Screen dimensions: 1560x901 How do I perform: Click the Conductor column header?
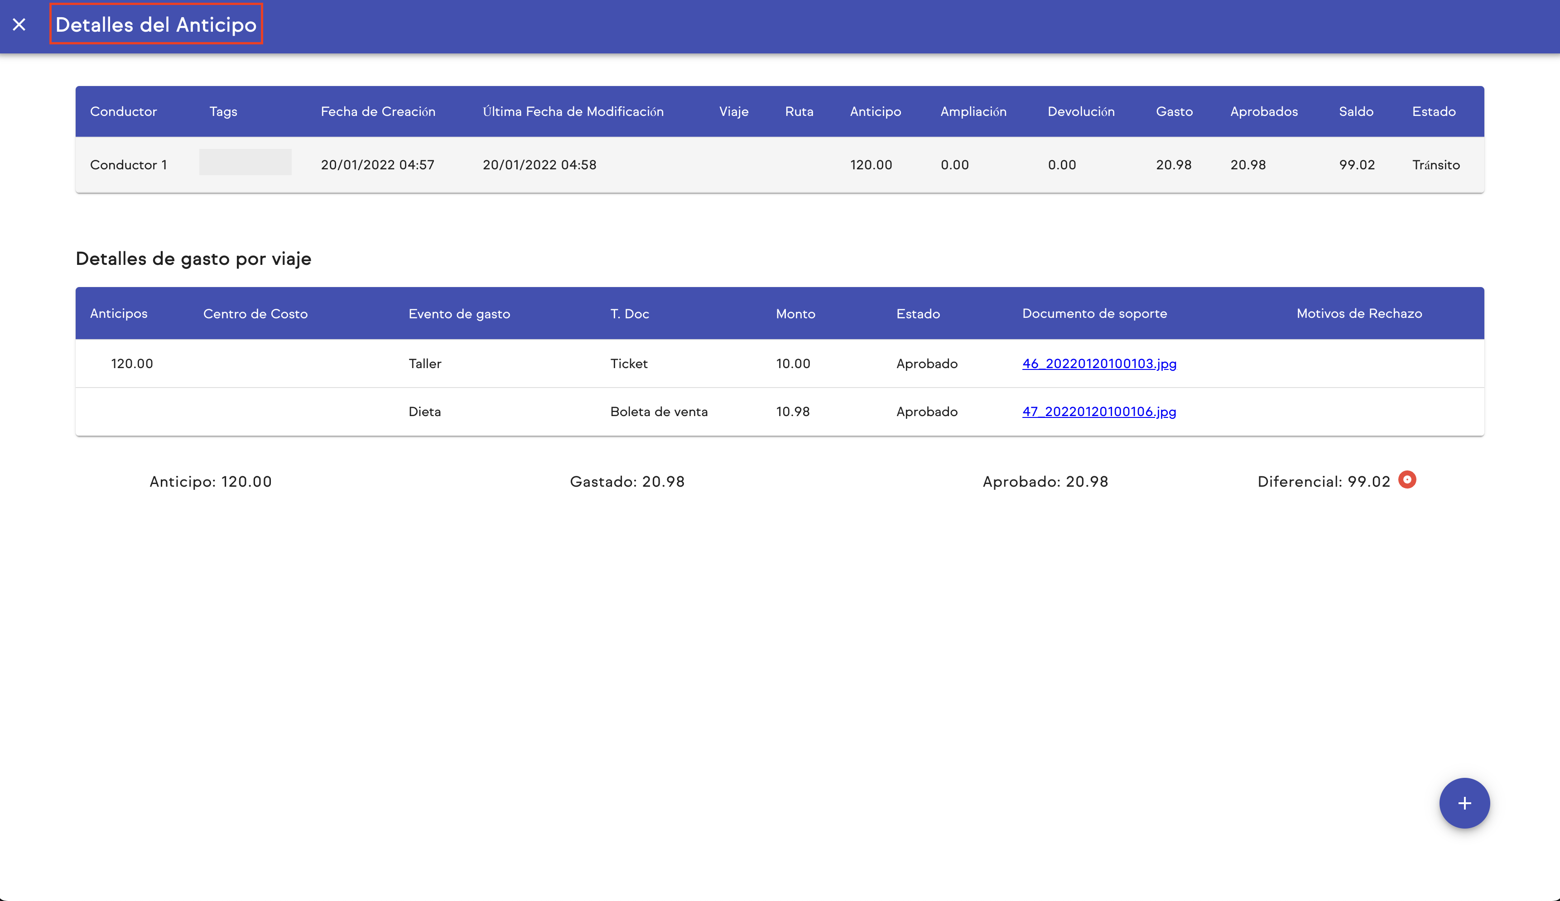point(123,111)
